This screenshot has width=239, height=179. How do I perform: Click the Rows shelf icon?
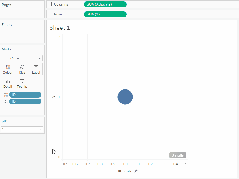tap(51, 14)
